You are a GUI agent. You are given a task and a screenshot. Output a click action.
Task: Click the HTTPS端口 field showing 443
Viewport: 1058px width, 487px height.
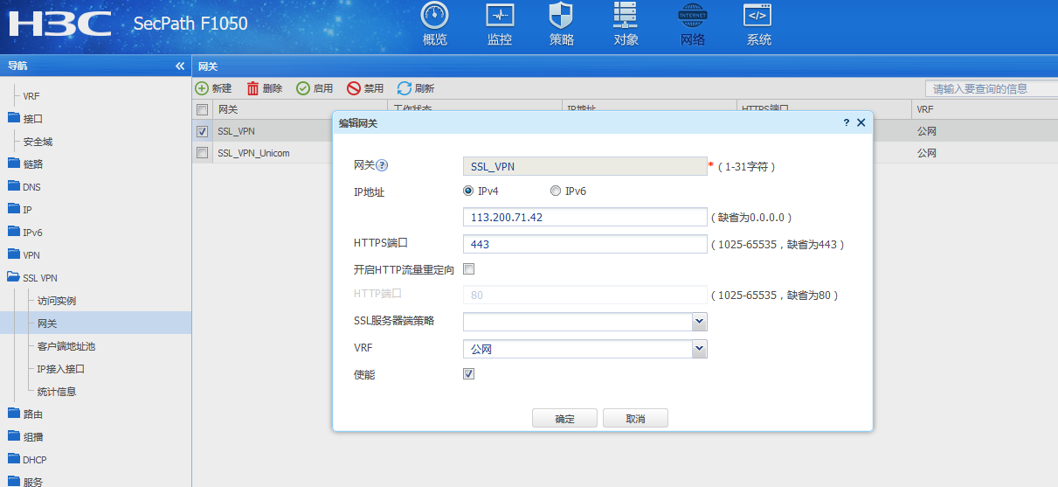[x=584, y=244]
